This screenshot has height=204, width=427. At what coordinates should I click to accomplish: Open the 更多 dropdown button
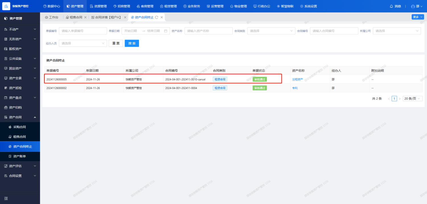coord(418,17)
